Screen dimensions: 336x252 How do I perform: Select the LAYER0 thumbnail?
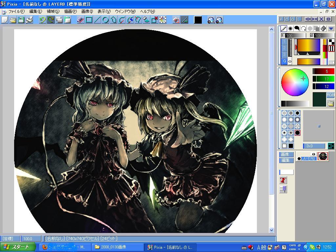[323, 156]
